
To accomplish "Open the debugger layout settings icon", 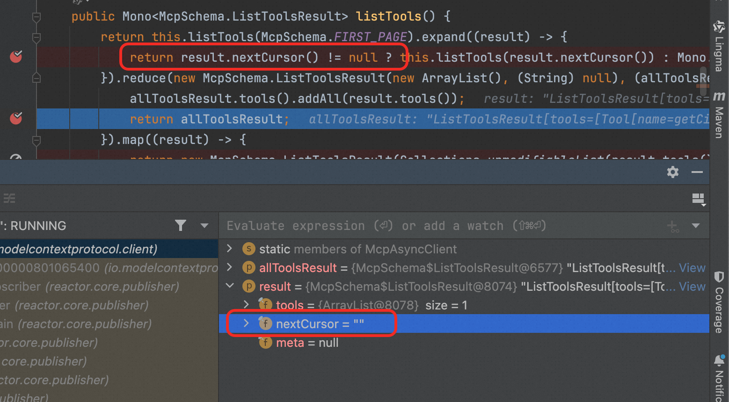I will pyautogui.click(x=699, y=199).
